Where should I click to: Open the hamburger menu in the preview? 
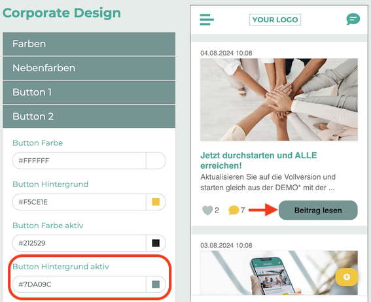click(207, 20)
